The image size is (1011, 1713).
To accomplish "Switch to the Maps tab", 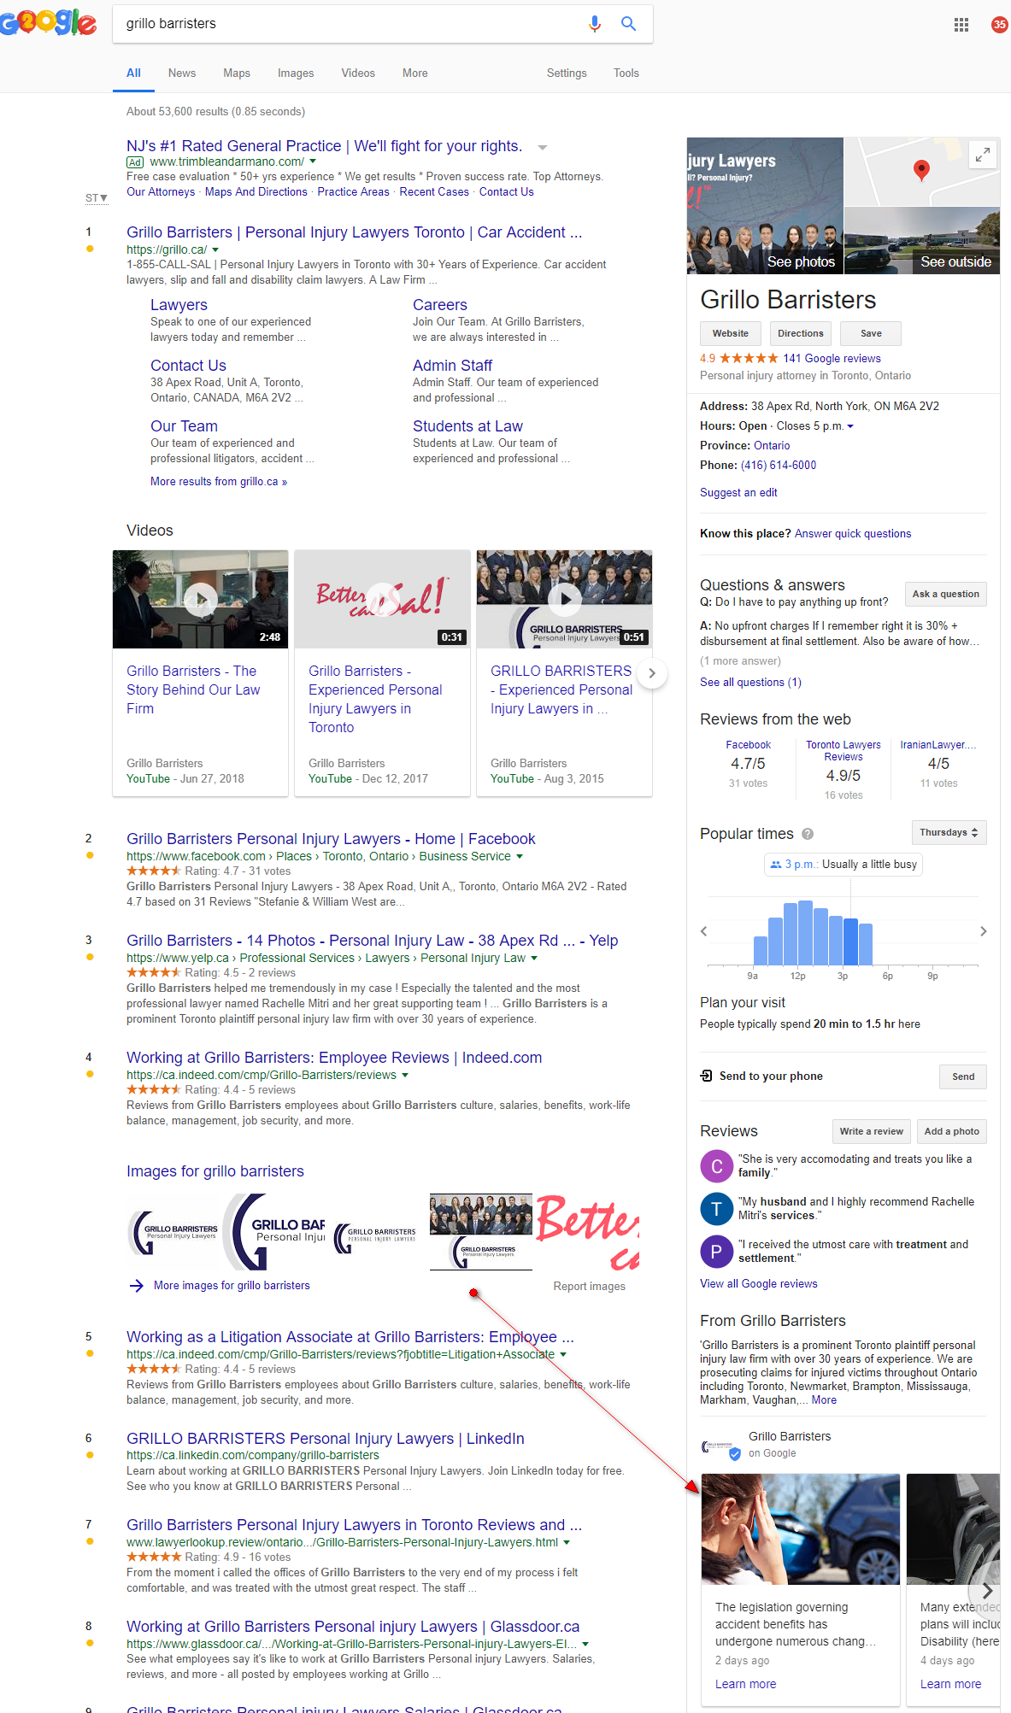I will tap(237, 73).
